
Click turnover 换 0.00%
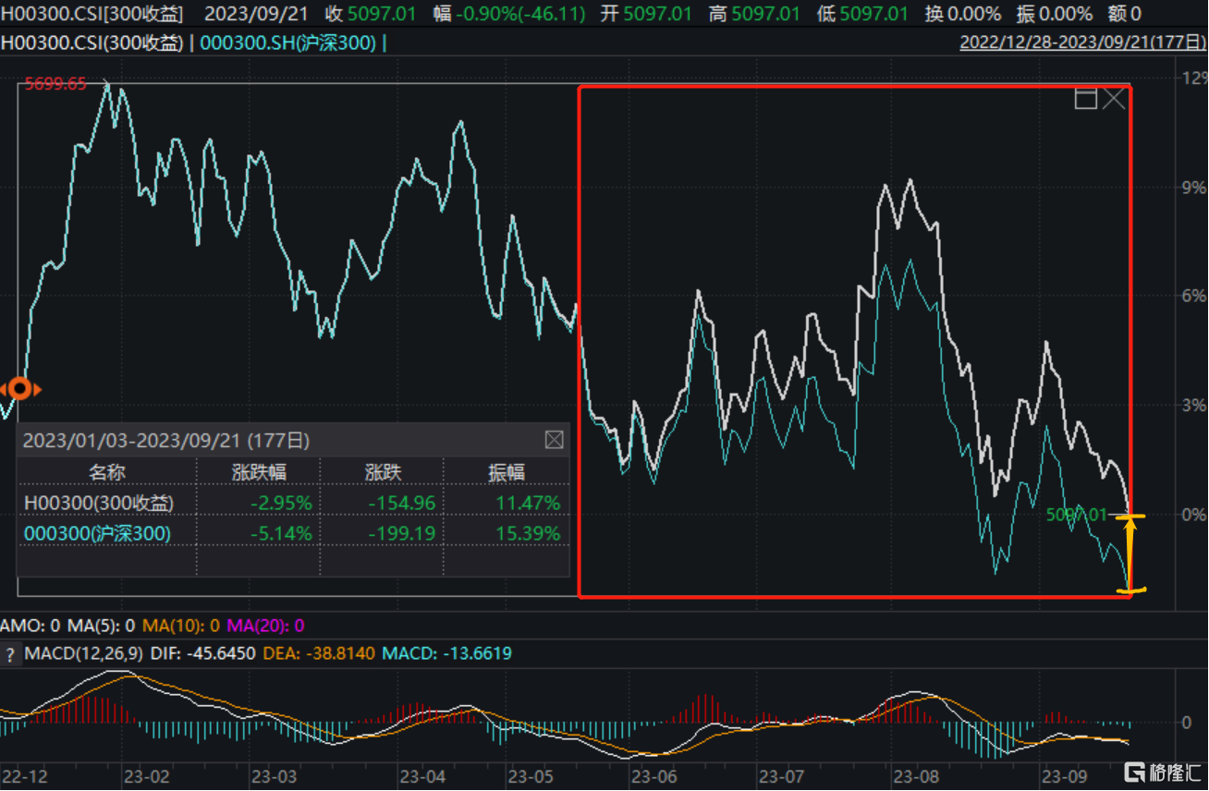pyautogui.click(x=961, y=13)
